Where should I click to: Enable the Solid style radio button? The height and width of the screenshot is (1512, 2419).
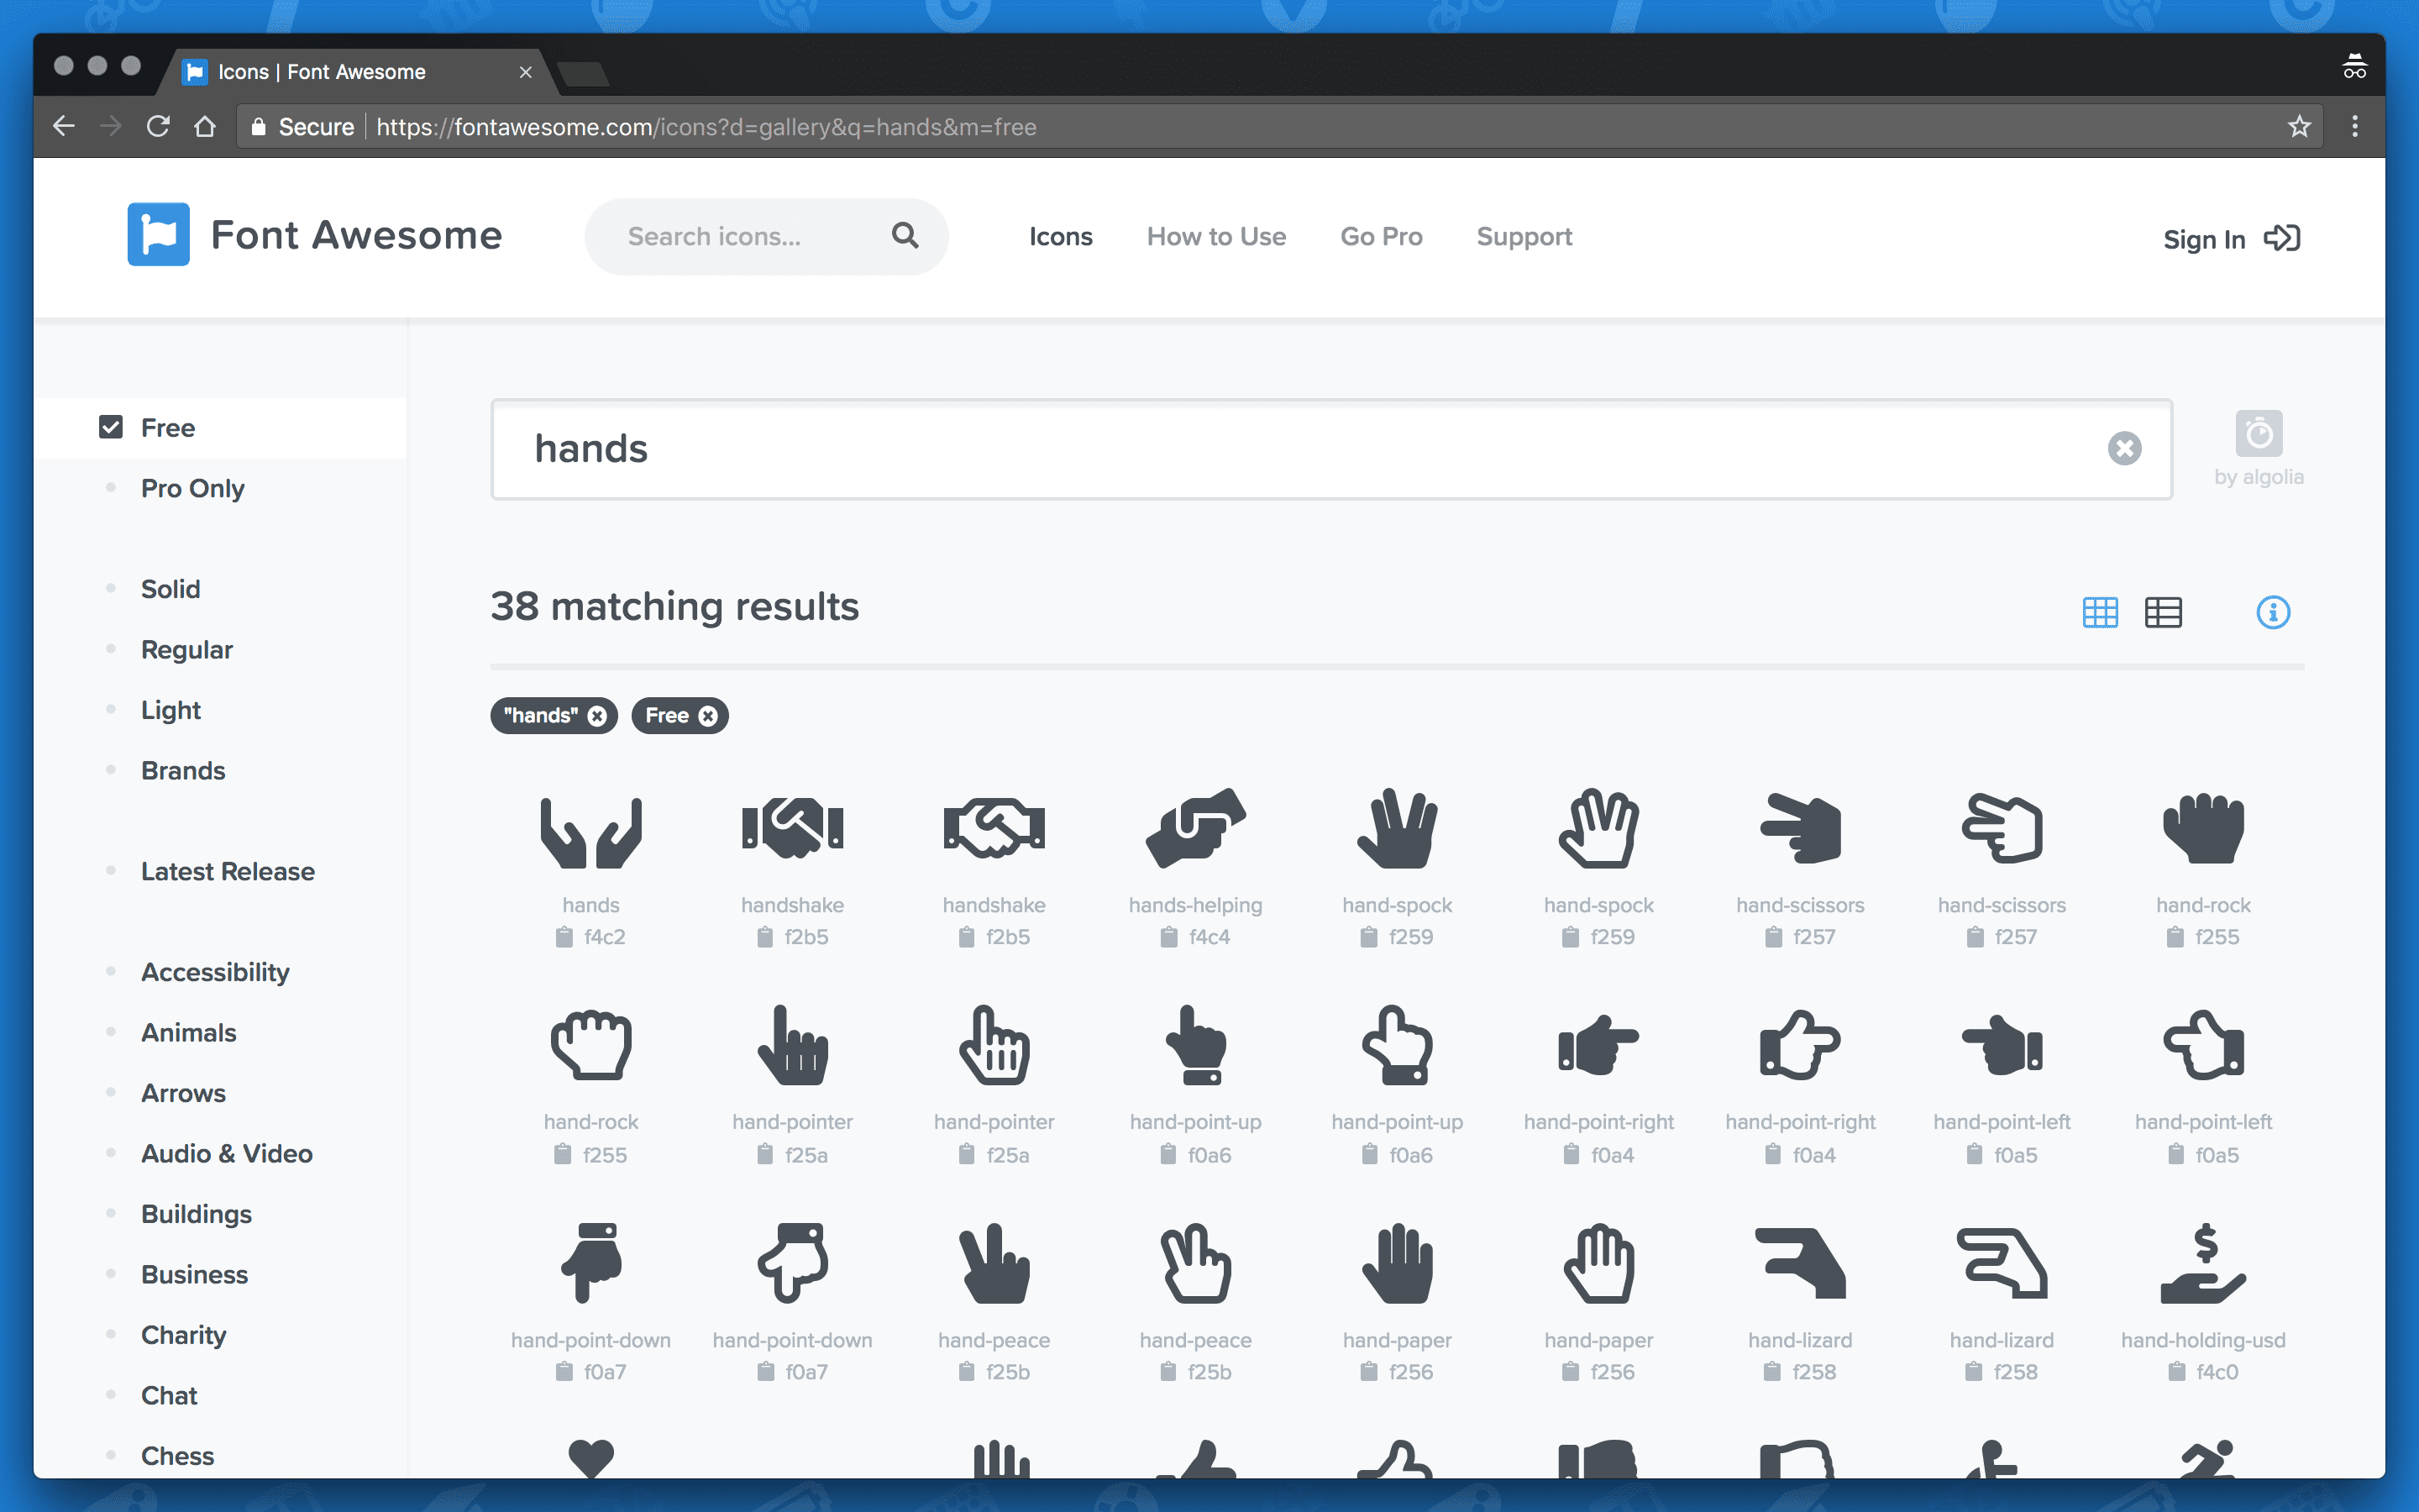coord(112,587)
